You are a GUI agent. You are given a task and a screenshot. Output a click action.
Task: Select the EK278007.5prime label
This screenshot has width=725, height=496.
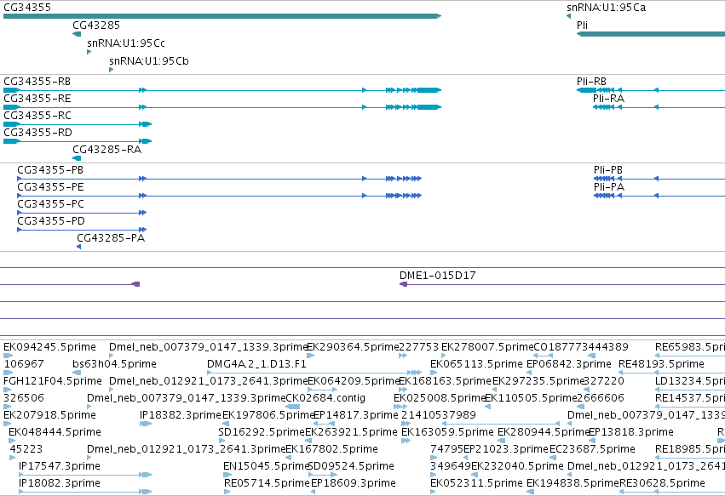(487, 347)
